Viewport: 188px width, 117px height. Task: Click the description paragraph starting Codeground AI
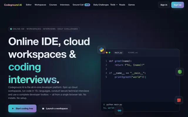(x=48, y=93)
